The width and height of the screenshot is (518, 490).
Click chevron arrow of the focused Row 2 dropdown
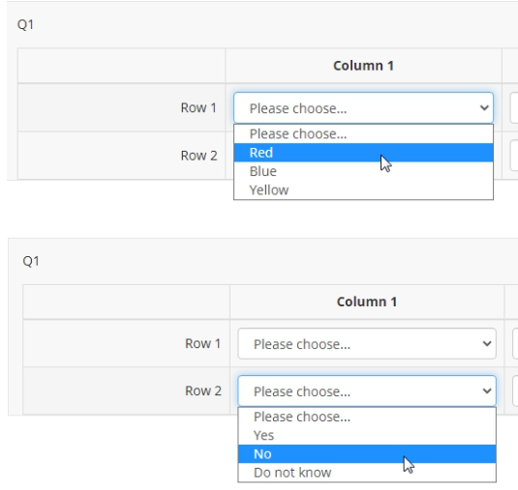pyautogui.click(x=487, y=391)
